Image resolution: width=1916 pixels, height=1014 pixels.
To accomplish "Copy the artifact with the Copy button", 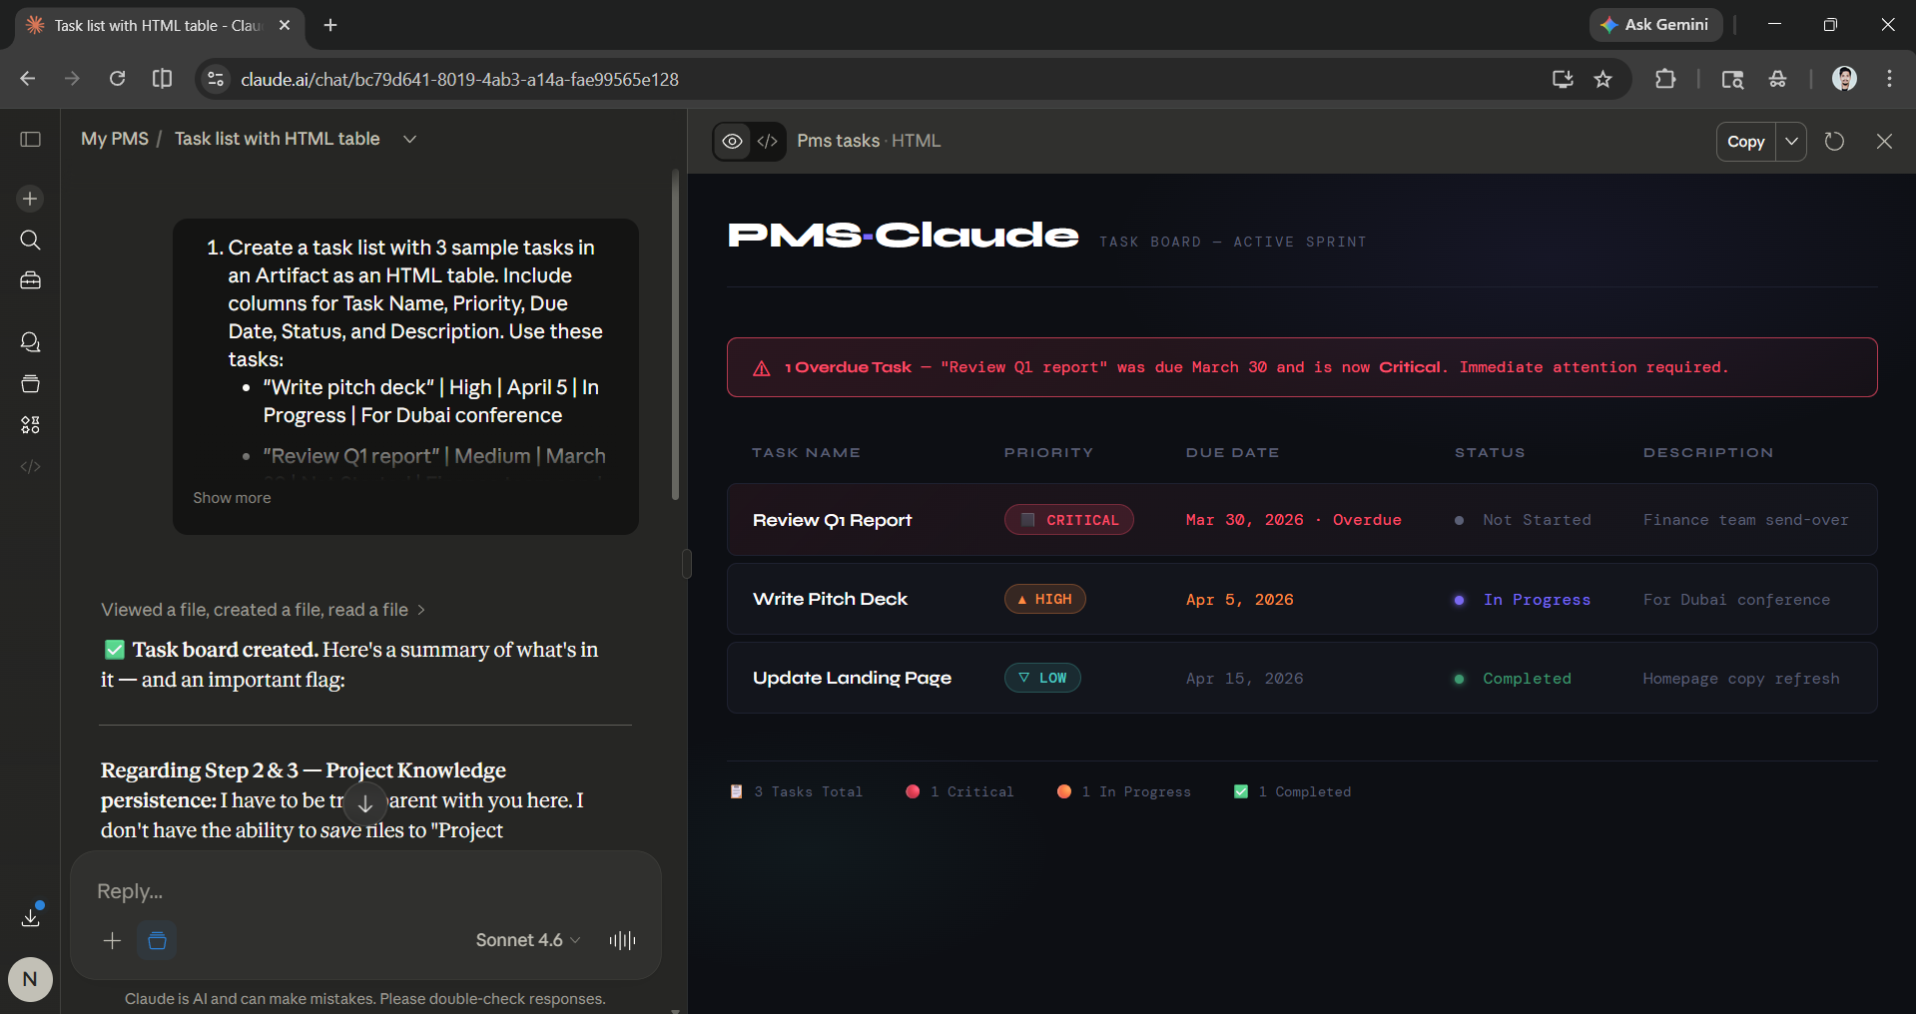I will 1746,142.
